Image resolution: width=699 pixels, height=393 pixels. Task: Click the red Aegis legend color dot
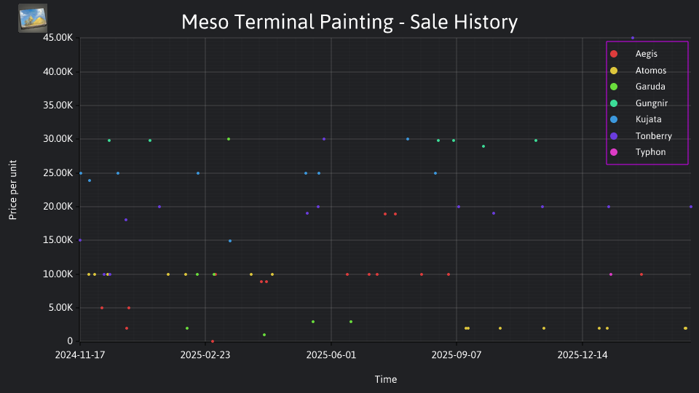614,54
